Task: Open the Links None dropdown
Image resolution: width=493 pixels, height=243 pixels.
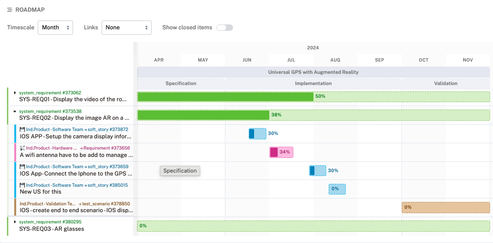Action: 126,27
